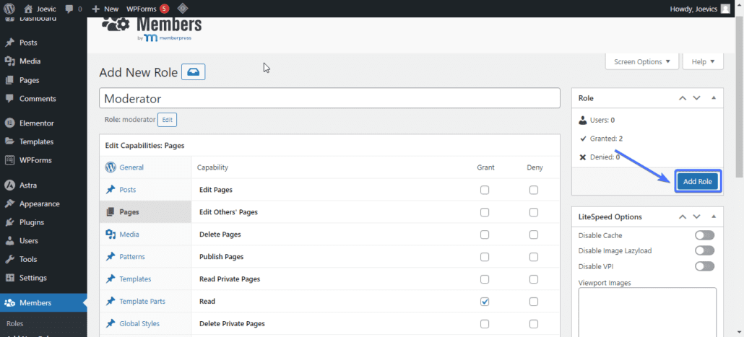Screen dimensions: 744x337
Task: Move the Role panel up
Action: tap(683, 98)
